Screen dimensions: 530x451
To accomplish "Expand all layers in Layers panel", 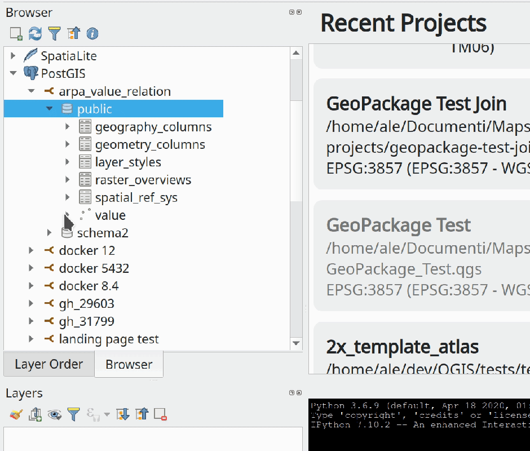I will (x=122, y=415).
